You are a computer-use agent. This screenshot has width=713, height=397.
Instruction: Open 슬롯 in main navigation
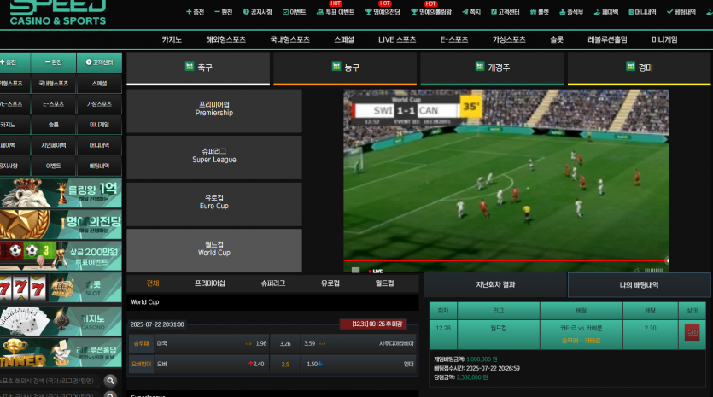point(557,39)
